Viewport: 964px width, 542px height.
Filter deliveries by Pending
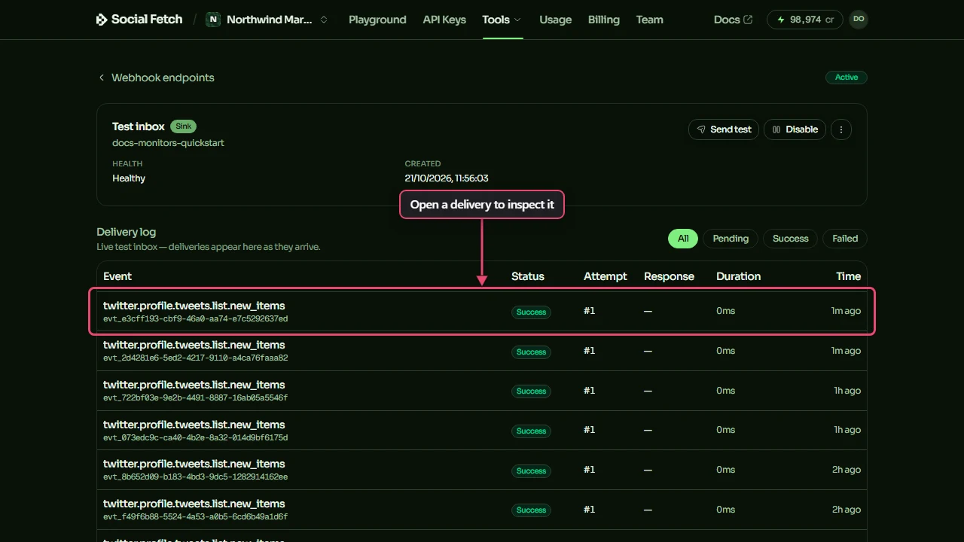731,239
